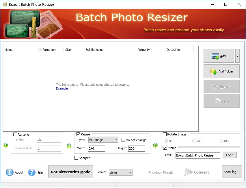Image resolution: width=246 pixels, height=188 pixels.
Task: Click Preview Result
Action: point(161,172)
